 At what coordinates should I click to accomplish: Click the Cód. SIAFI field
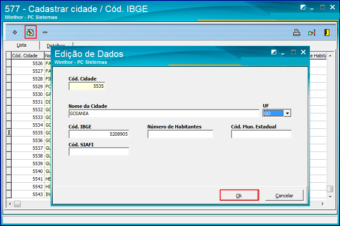click(x=99, y=152)
